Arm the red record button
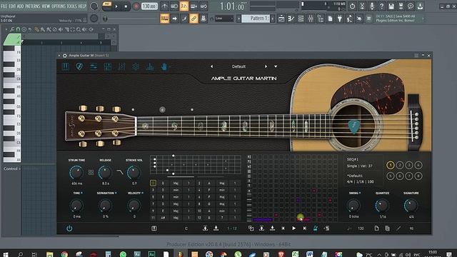This screenshot has height=257, width=457. point(136,6)
